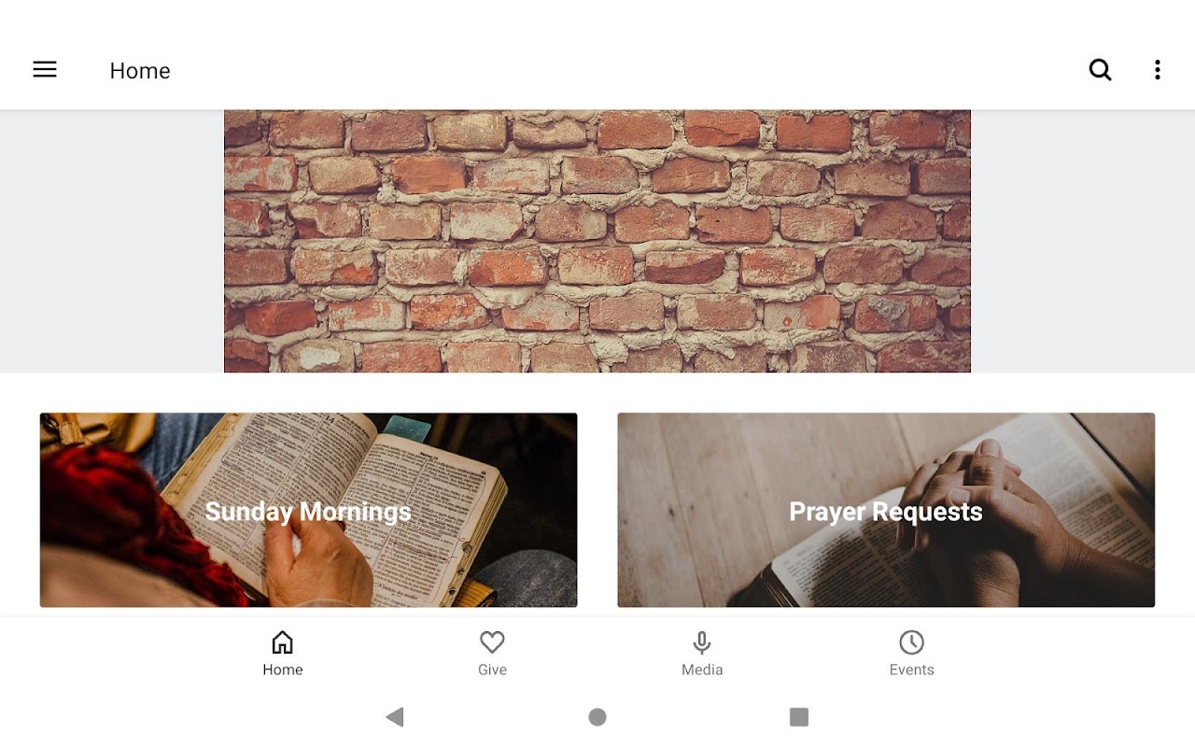The image size is (1195, 747).
Task: Open the Sunday Mornings card
Action: (x=308, y=510)
